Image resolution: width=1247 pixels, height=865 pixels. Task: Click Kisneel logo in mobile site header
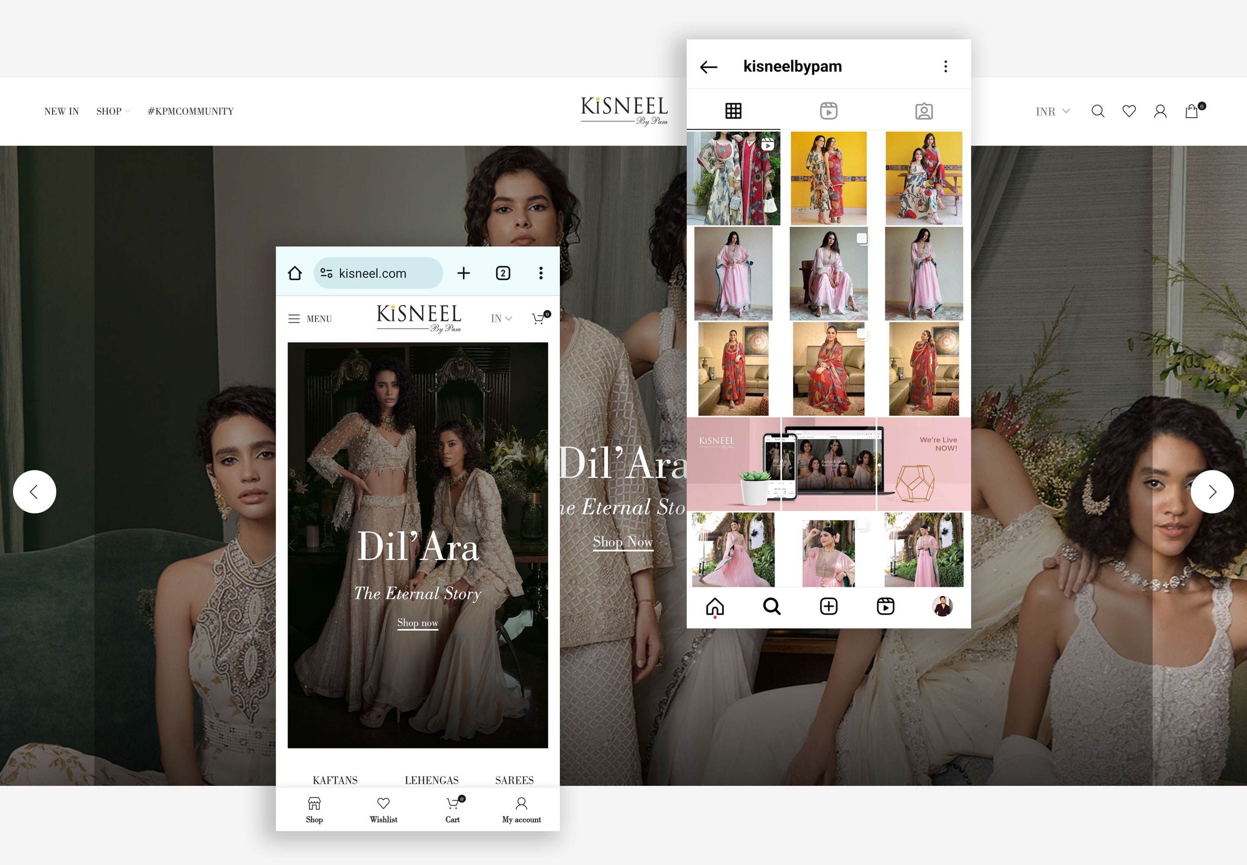419,318
